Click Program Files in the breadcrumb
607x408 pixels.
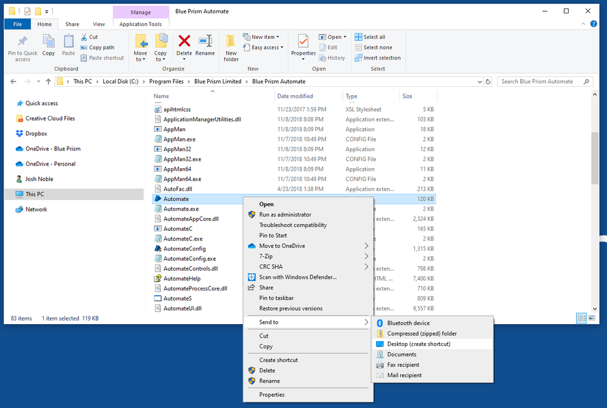(x=166, y=81)
